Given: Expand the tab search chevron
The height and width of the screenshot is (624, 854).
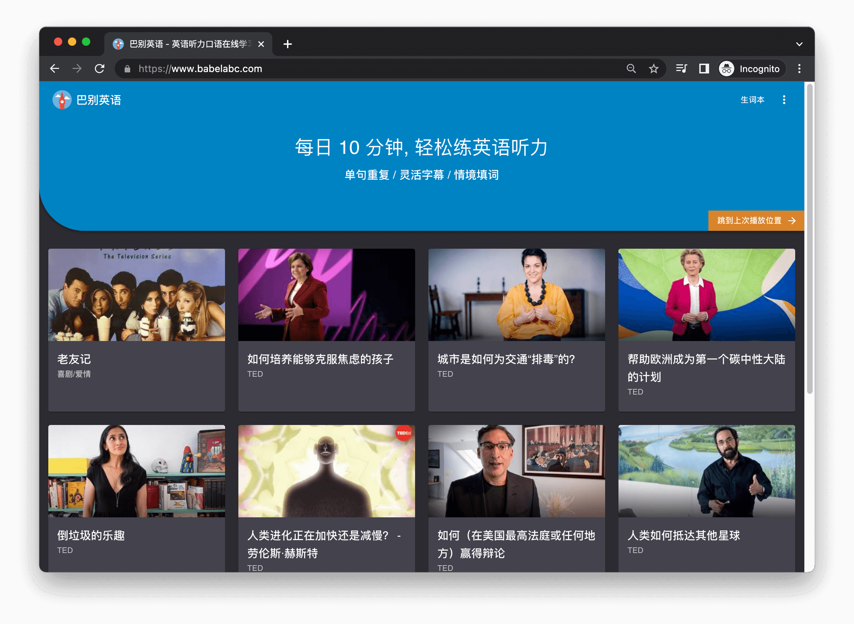Looking at the screenshot, I should (799, 44).
